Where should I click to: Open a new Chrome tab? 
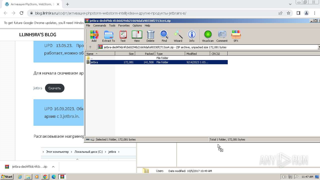pos(67,4)
